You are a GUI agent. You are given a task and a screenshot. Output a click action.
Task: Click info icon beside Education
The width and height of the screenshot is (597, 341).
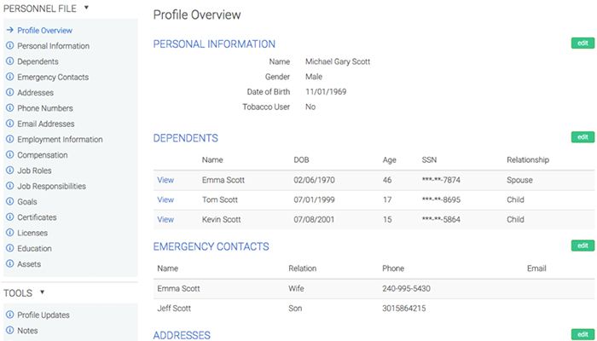coord(10,249)
